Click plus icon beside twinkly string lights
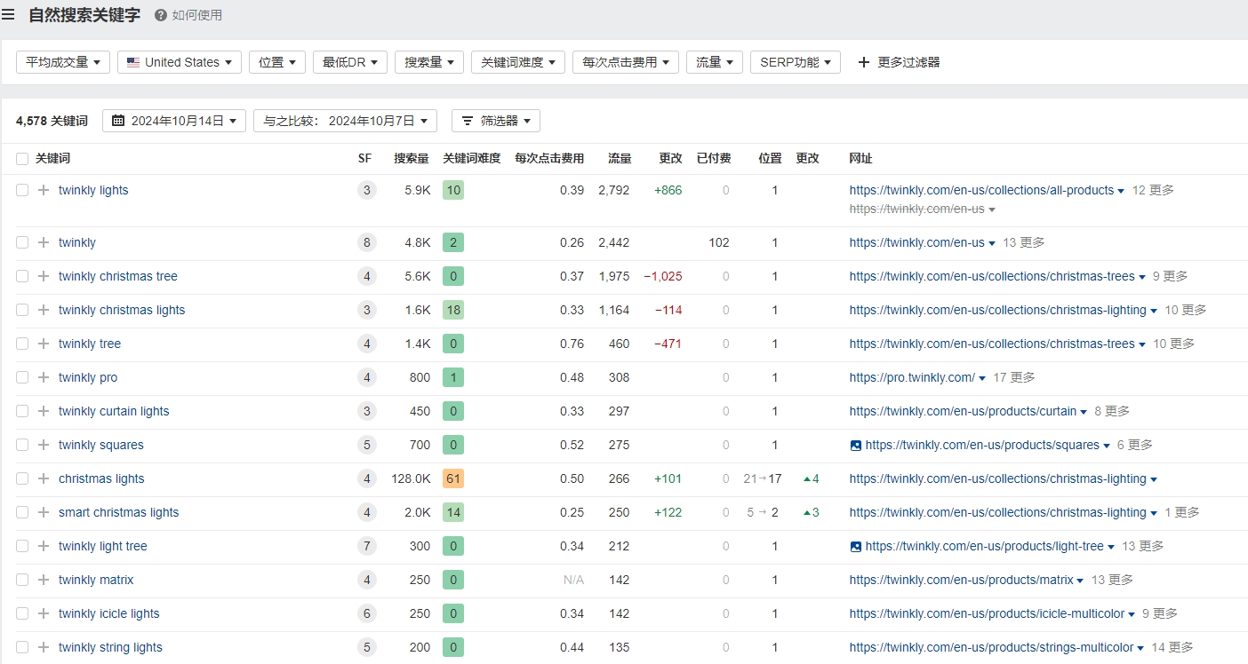This screenshot has width=1248, height=664. (x=44, y=647)
